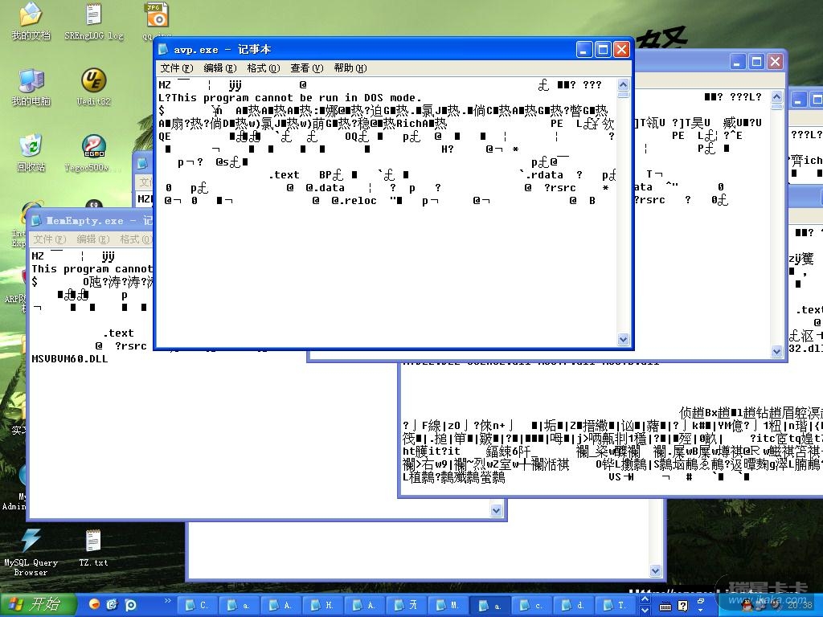Screen dimensions: 823x617
Task: Select the 我的电脑 desktop icon
Action: (31, 81)
